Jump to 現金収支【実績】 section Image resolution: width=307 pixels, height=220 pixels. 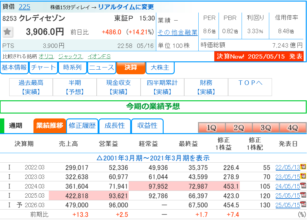pos(119,87)
